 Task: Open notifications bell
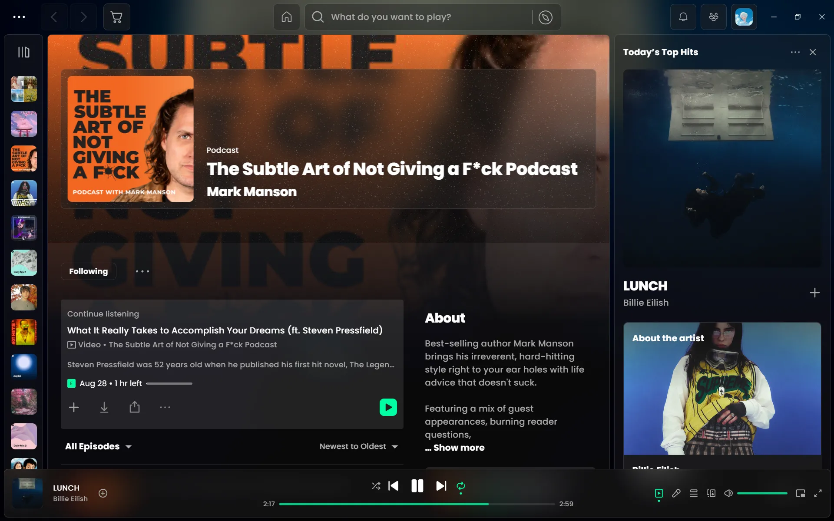[x=683, y=17]
